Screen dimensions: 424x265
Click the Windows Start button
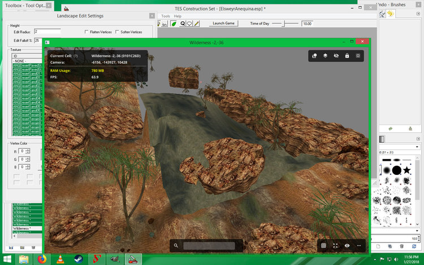(x=7, y=259)
